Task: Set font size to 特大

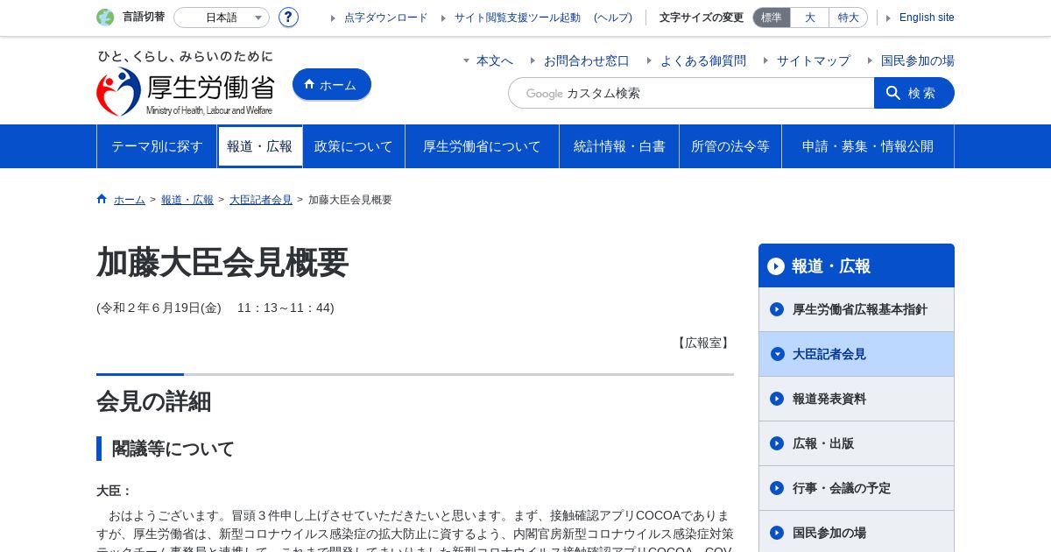Action: 848,18
